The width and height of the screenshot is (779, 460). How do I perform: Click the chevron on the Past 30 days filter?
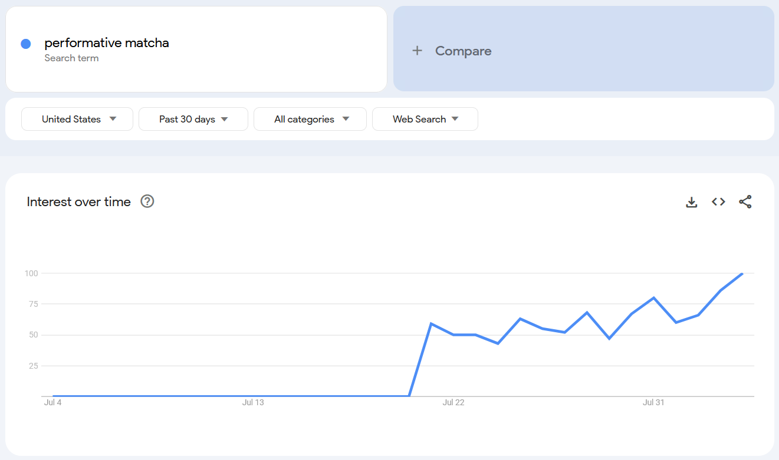point(225,119)
